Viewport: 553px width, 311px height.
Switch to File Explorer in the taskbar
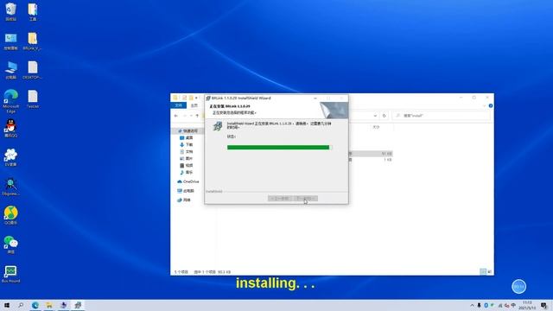pyautogui.click(x=49, y=305)
